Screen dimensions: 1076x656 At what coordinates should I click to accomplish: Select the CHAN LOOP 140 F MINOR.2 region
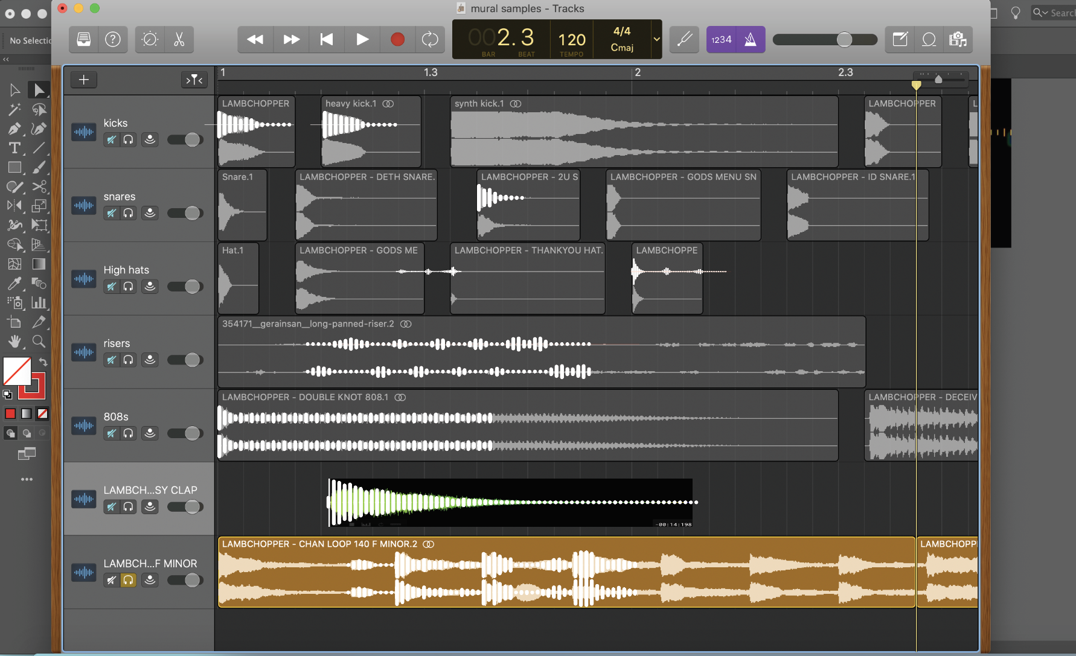[x=566, y=572]
